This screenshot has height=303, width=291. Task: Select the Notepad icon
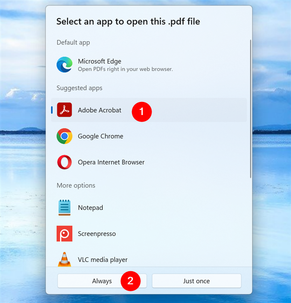point(64,208)
